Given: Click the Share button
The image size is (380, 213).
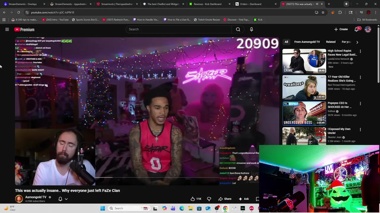Looking at the screenshot, I should [225, 199].
